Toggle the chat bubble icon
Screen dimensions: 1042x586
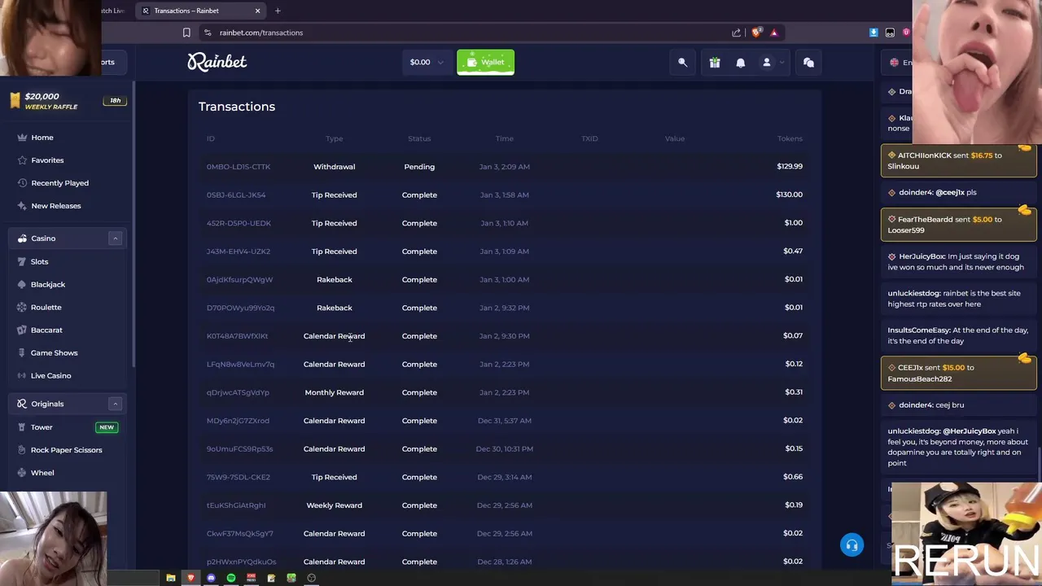(808, 62)
